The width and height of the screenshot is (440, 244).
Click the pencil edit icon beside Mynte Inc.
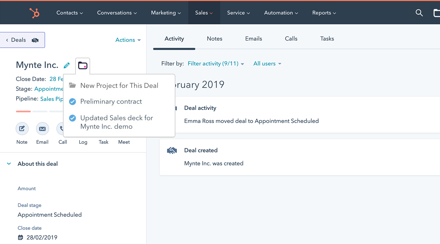pos(67,65)
